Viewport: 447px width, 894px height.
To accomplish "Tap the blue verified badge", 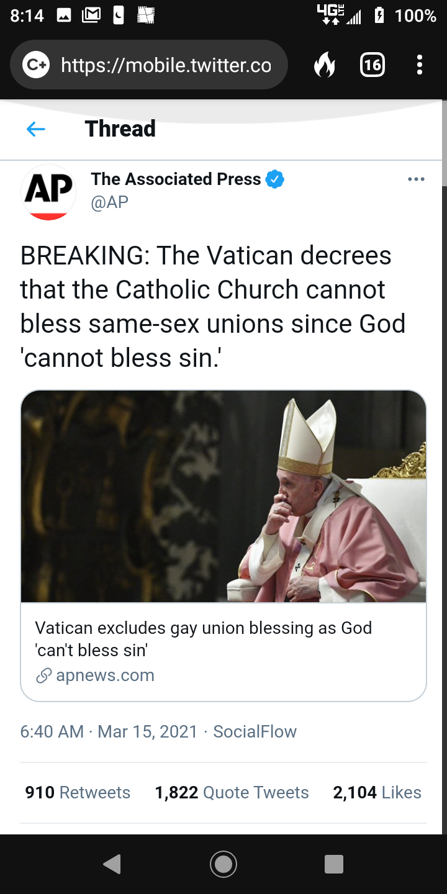I will coord(274,179).
